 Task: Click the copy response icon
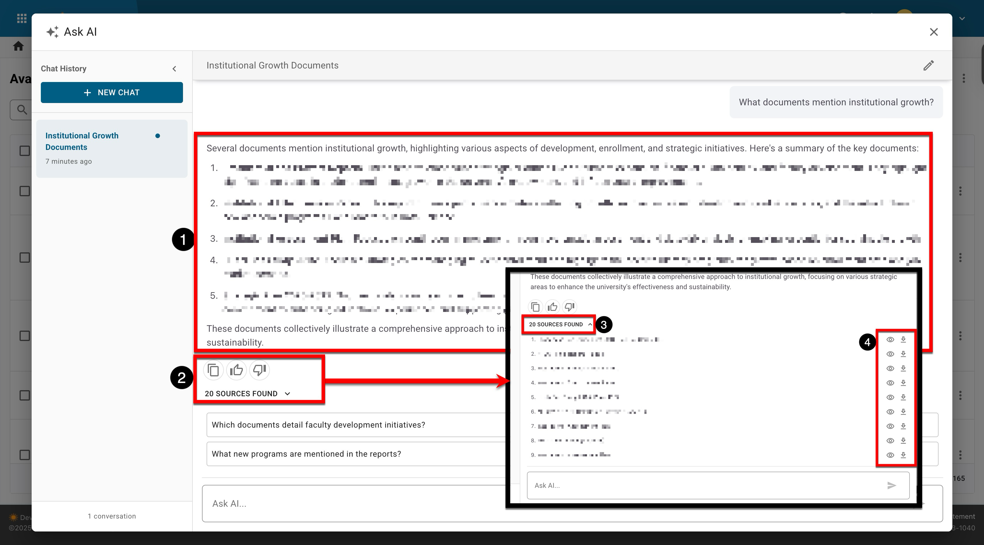[x=213, y=370]
